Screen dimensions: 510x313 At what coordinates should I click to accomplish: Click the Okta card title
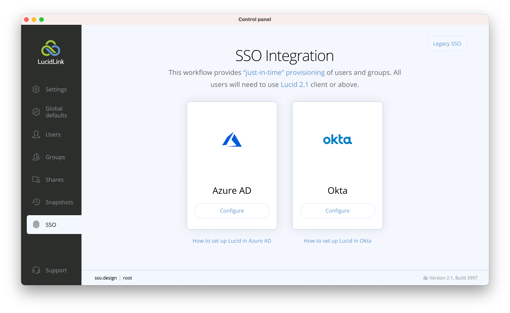click(338, 190)
